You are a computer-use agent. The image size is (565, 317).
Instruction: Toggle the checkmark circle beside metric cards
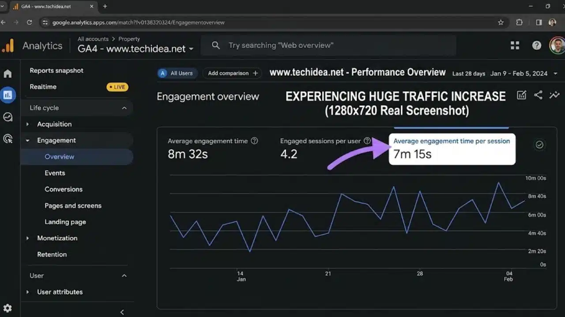click(539, 145)
